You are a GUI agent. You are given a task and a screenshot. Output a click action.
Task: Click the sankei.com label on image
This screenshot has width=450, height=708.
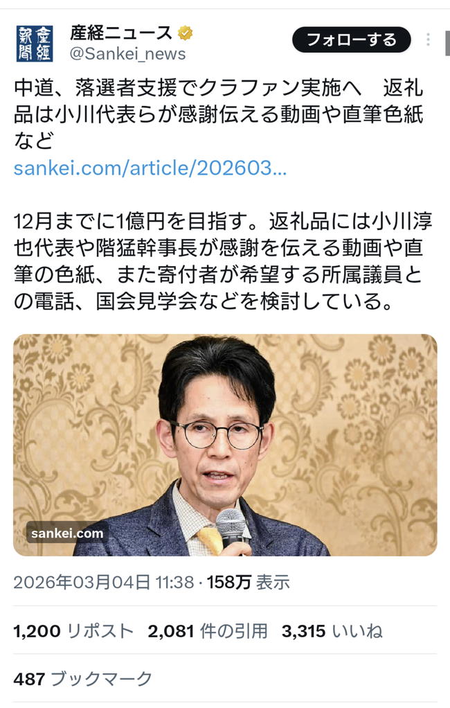point(67,533)
